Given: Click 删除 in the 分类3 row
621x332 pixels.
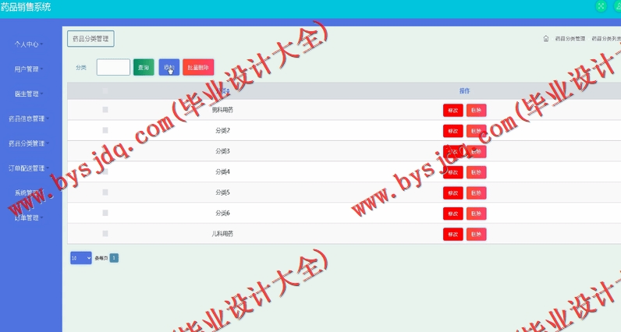Looking at the screenshot, I should pos(476,151).
